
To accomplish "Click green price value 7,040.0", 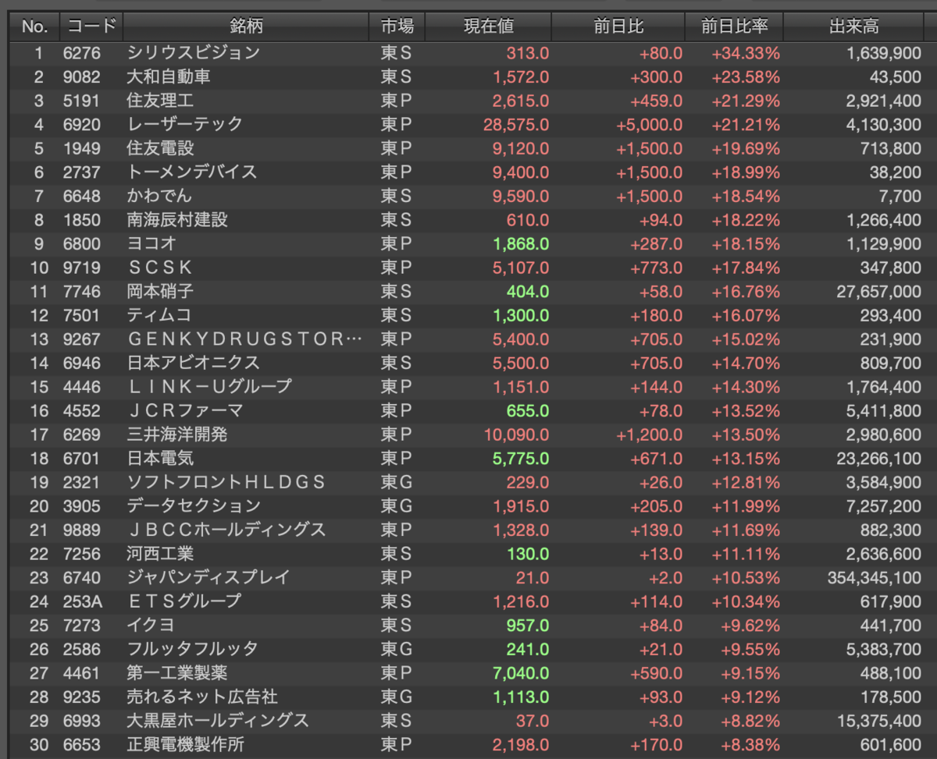I will [x=521, y=672].
